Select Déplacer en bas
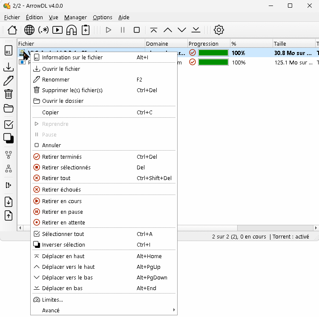 click(x=104, y=288)
